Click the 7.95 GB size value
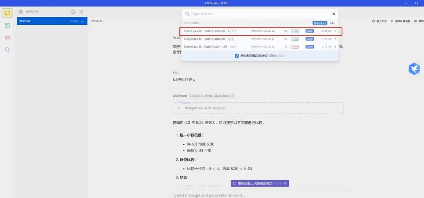Viewport: 424px width, 198px height. 326,39
